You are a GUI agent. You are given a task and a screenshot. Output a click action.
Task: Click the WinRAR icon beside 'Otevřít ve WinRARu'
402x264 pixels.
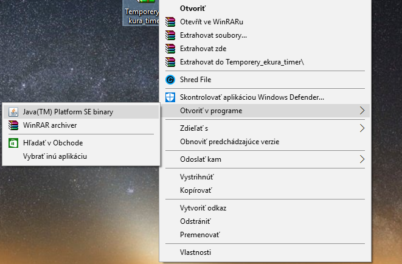pyautogui.click(x=170, y=22)
